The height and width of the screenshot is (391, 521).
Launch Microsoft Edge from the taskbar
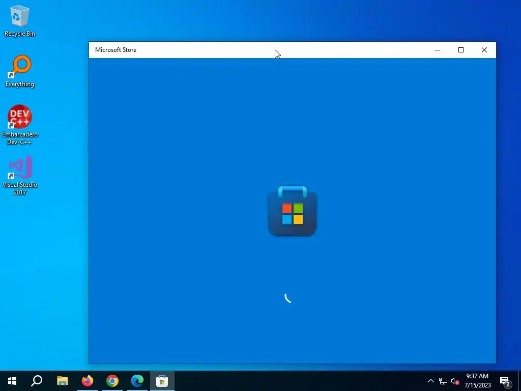[x=137, y=381]
